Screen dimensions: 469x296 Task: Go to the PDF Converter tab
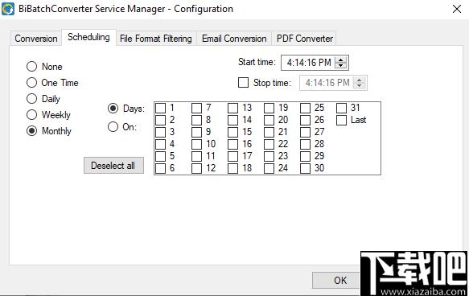(x=305, y=39)
